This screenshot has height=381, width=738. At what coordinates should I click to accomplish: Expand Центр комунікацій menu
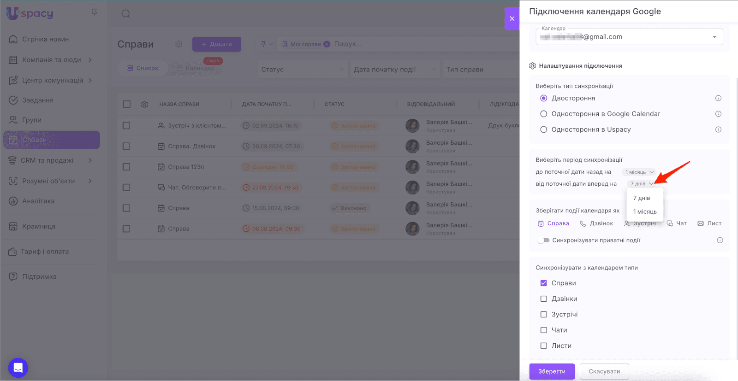click(x=90, y=80)
